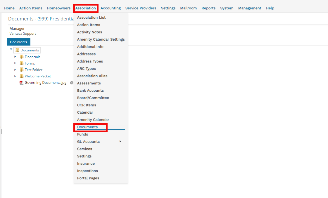Open the Forms folder label
The height and width of the screenshot is (198, 328).
pyautogui.click(x=30, y=63)
